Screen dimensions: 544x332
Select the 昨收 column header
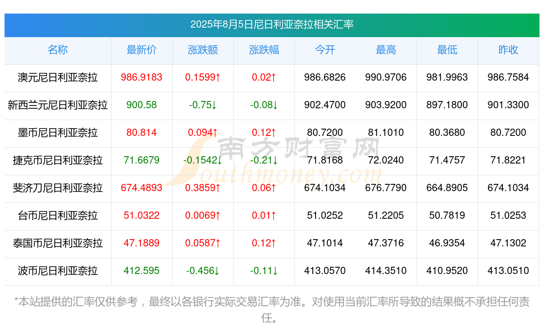coord(508,50)
